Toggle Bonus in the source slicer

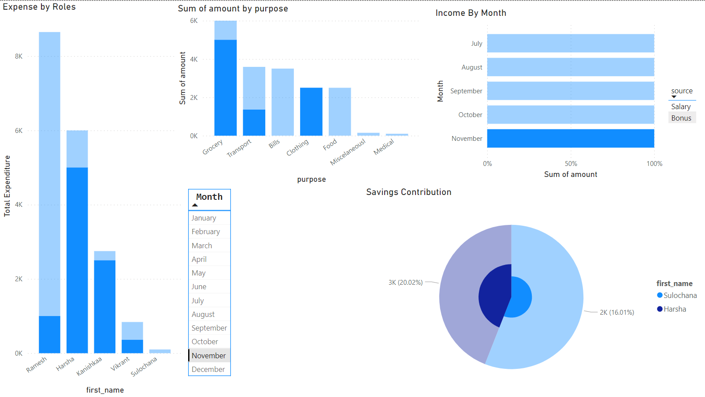point(682,118)
